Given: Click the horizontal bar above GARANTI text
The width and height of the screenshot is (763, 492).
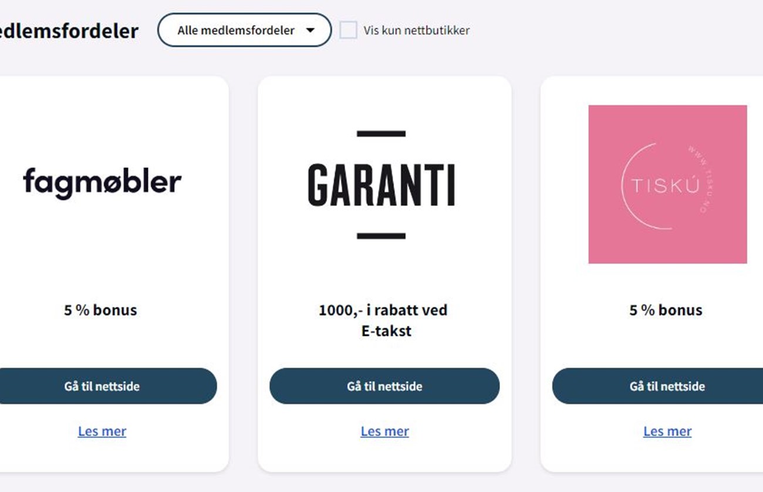Looking at the screenshot, I should pyautogui.click(x=381, y=134).
